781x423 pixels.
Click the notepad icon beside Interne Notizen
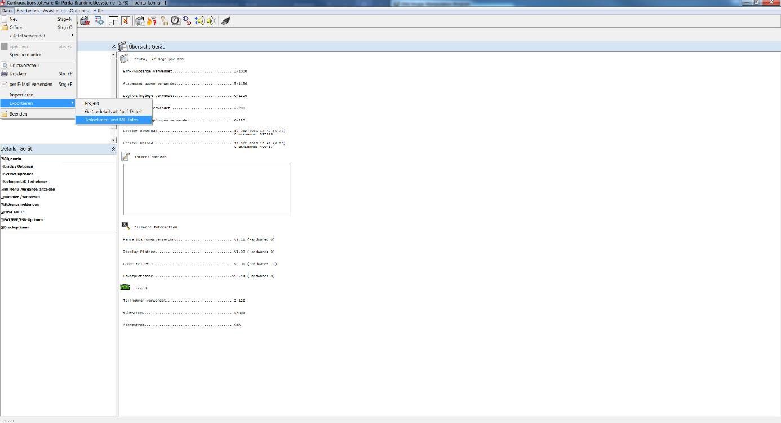tap(125, 156)
